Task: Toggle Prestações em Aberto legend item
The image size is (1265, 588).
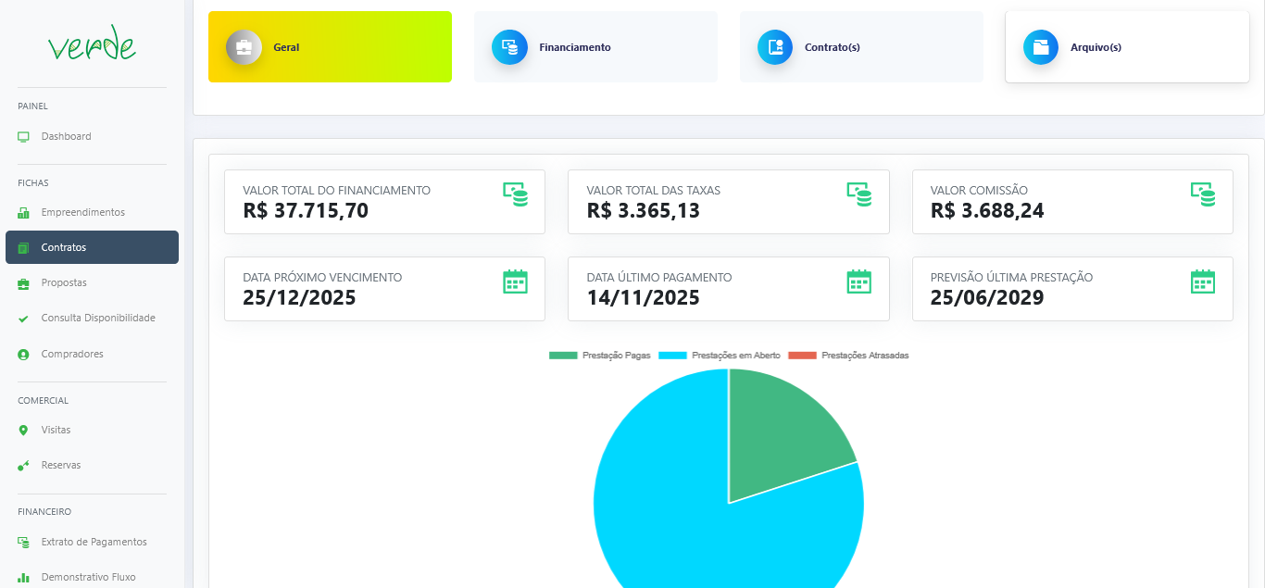Action: 720,356
